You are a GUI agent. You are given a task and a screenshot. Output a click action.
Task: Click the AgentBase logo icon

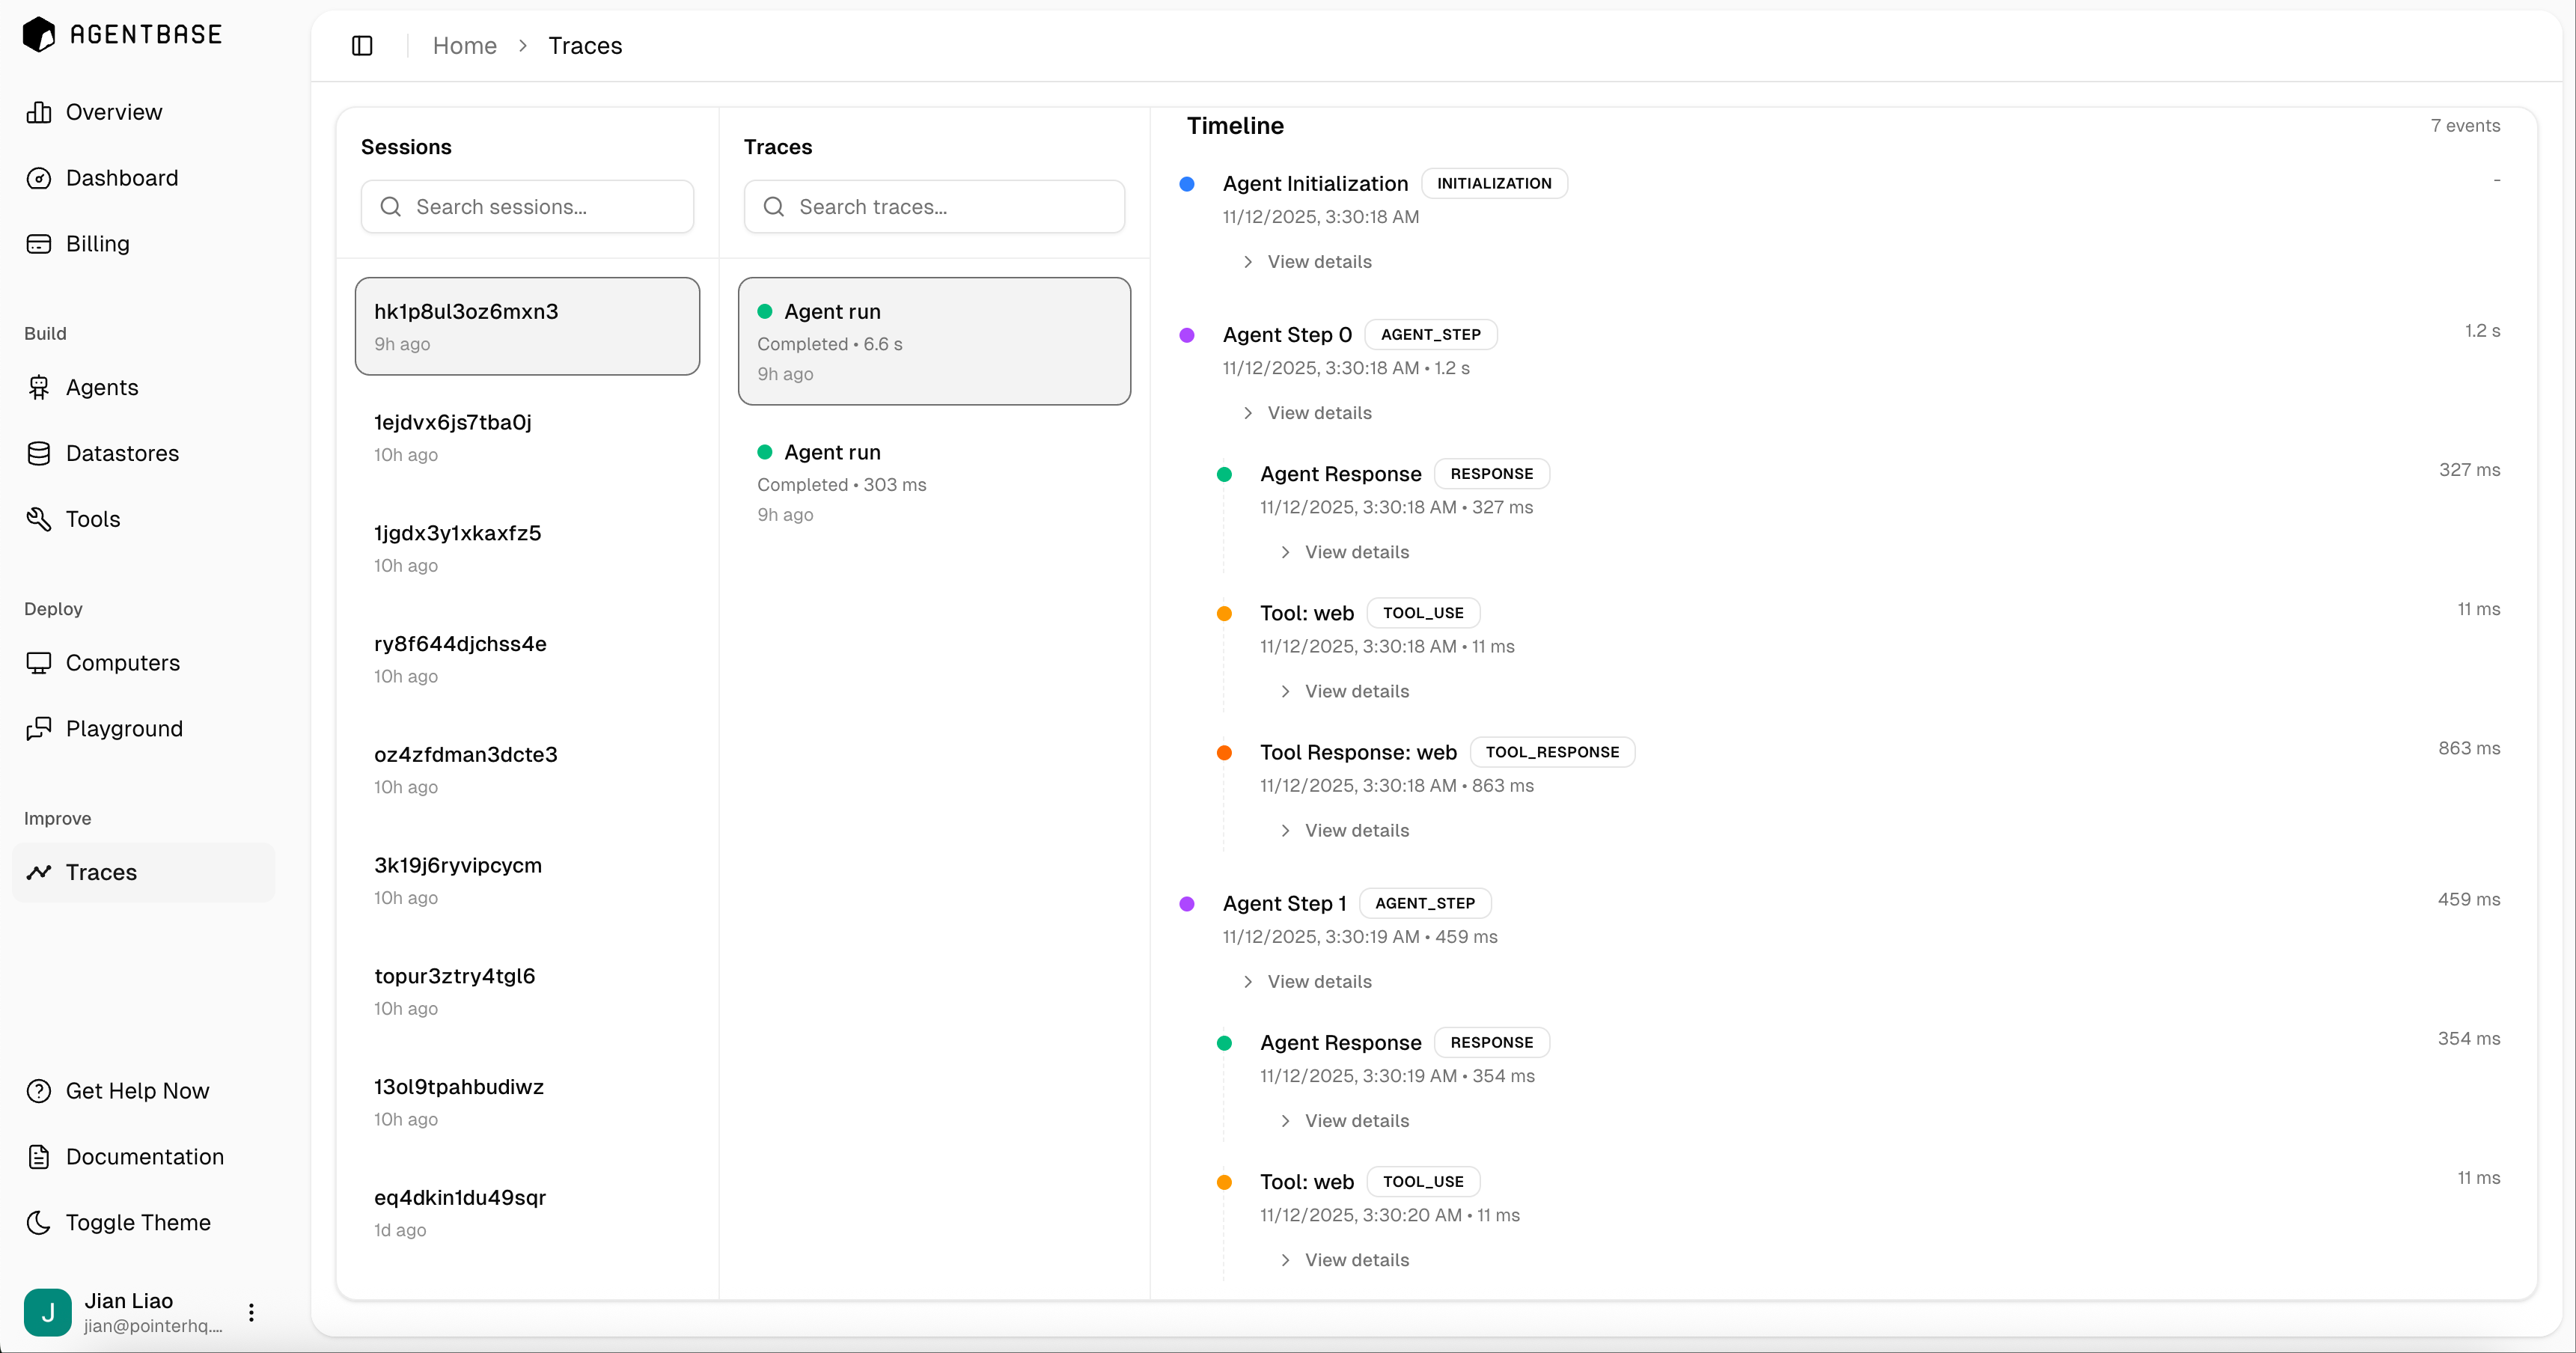(x=38, y=33)
